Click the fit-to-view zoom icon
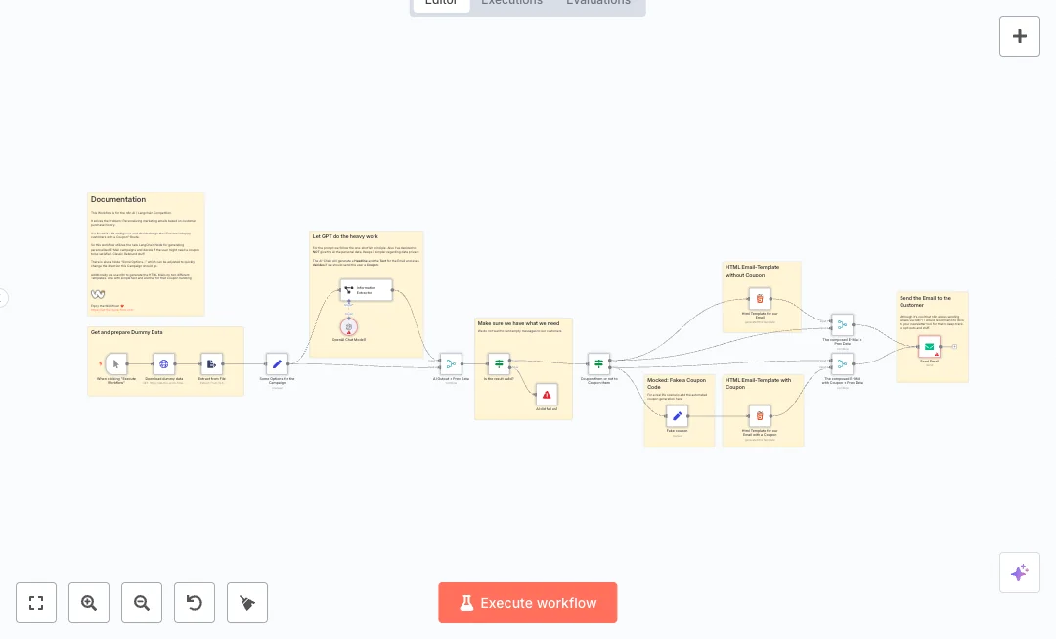 (x=36, y=603)
